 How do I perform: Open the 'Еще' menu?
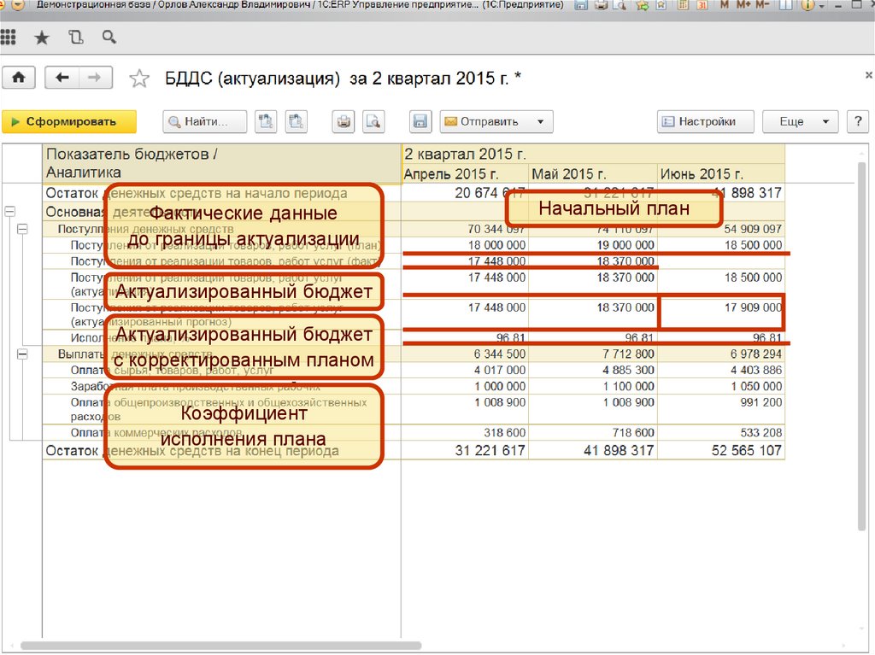(799, 121)
